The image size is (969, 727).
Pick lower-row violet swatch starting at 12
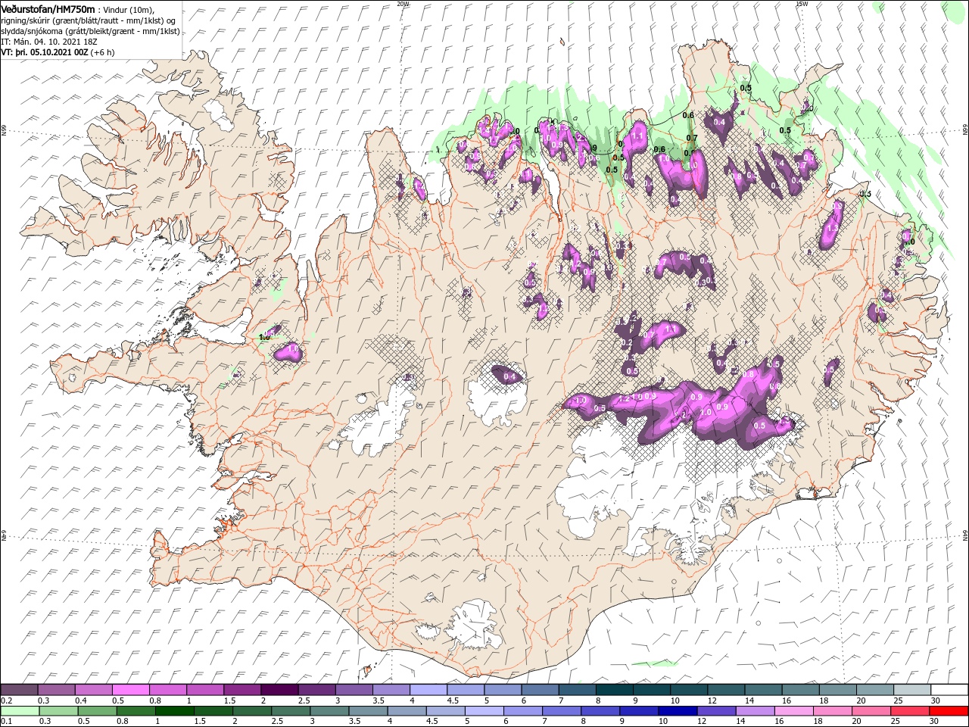(716, 711)
